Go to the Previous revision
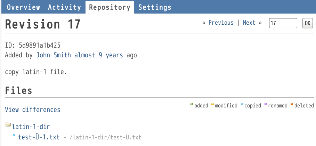316x146 pixels. 221,23
